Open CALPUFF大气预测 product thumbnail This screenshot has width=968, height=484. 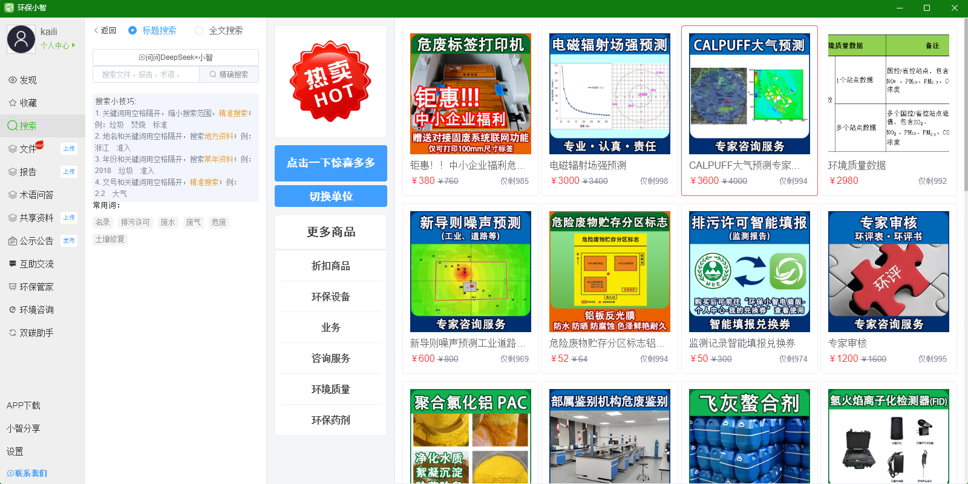pyautogui.click(x=750, y=94)
